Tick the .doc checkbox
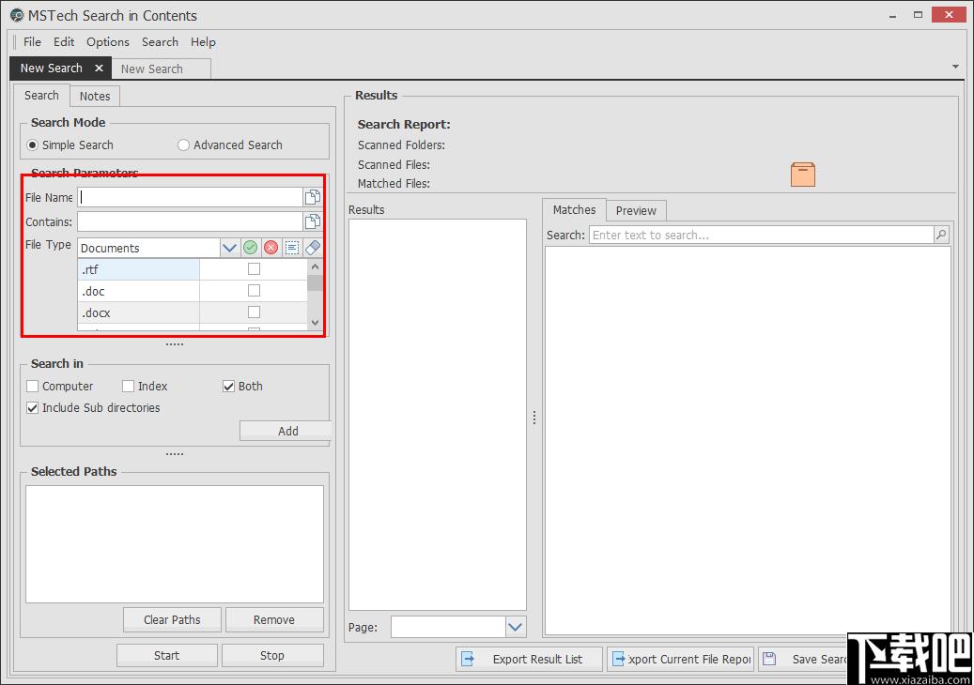Image resolution: width=974 pixels, height=685 pixels. [254, 290]
